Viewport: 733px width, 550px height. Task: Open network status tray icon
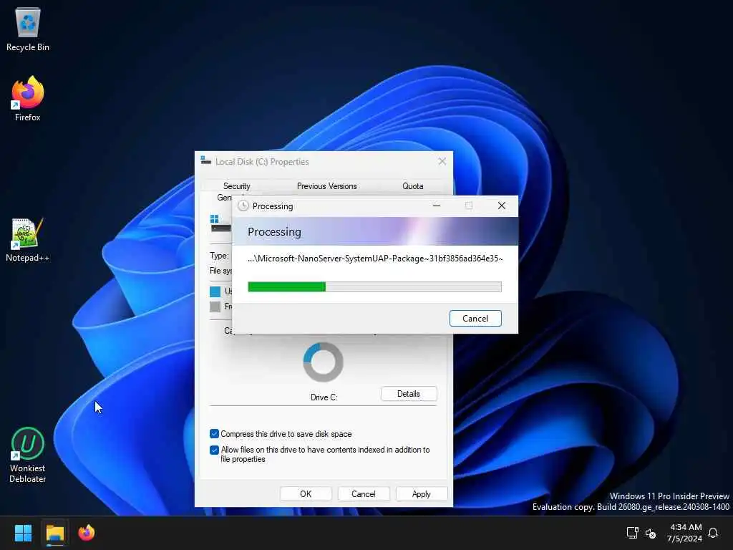pos(632,533)
